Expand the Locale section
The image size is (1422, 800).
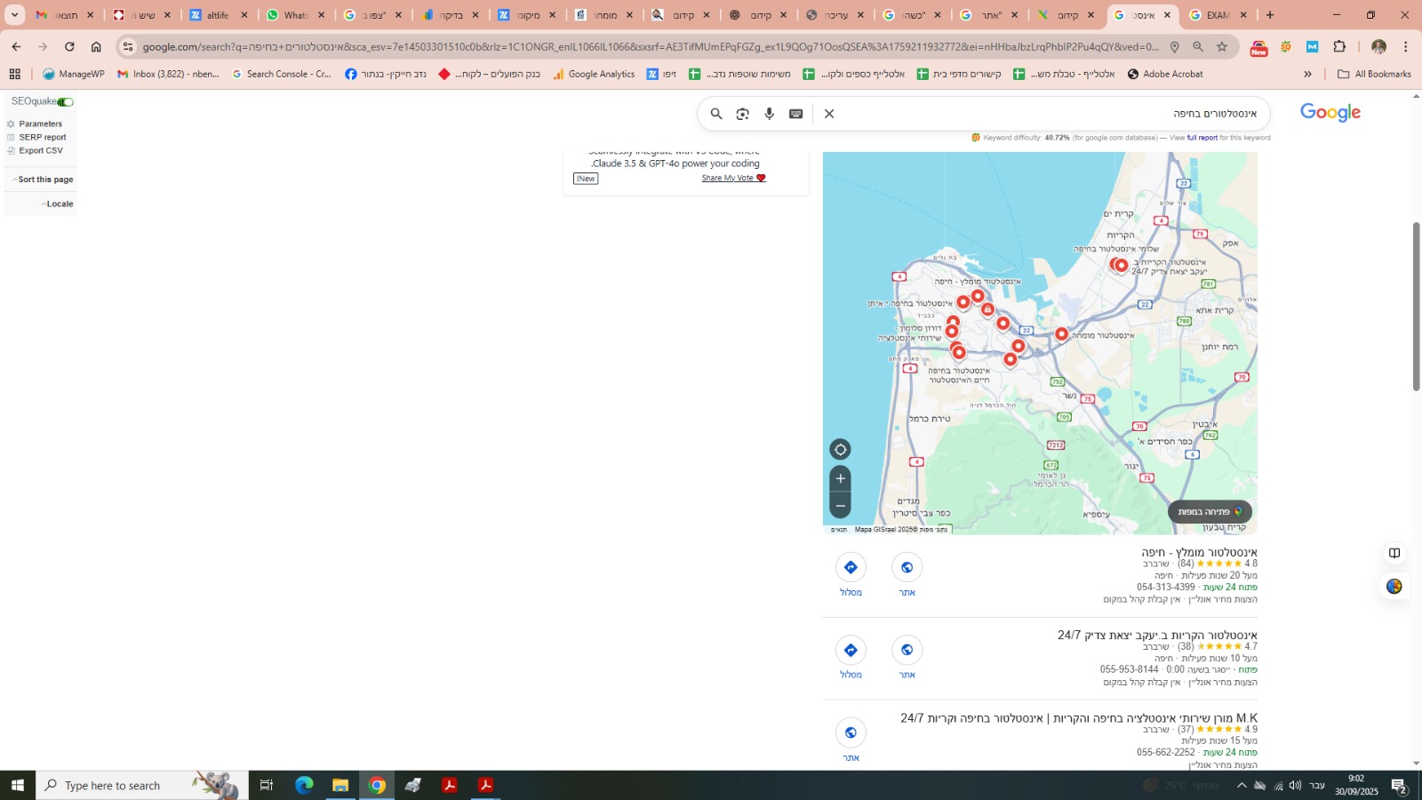(x=59, y=204)
